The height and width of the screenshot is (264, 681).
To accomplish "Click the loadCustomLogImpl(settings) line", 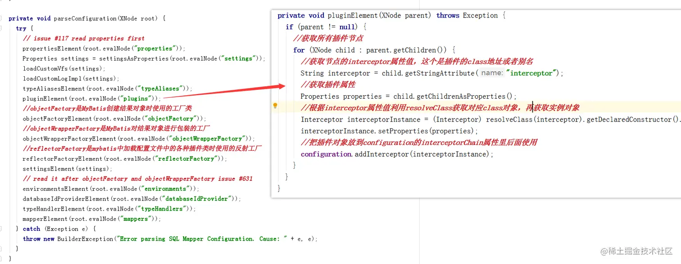I will [71, 79].
